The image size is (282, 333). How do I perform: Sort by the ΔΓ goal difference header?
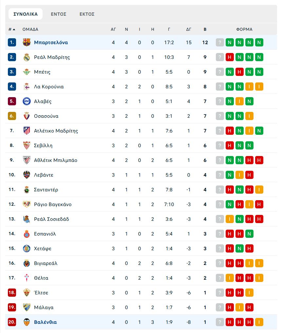coord(189,29)
